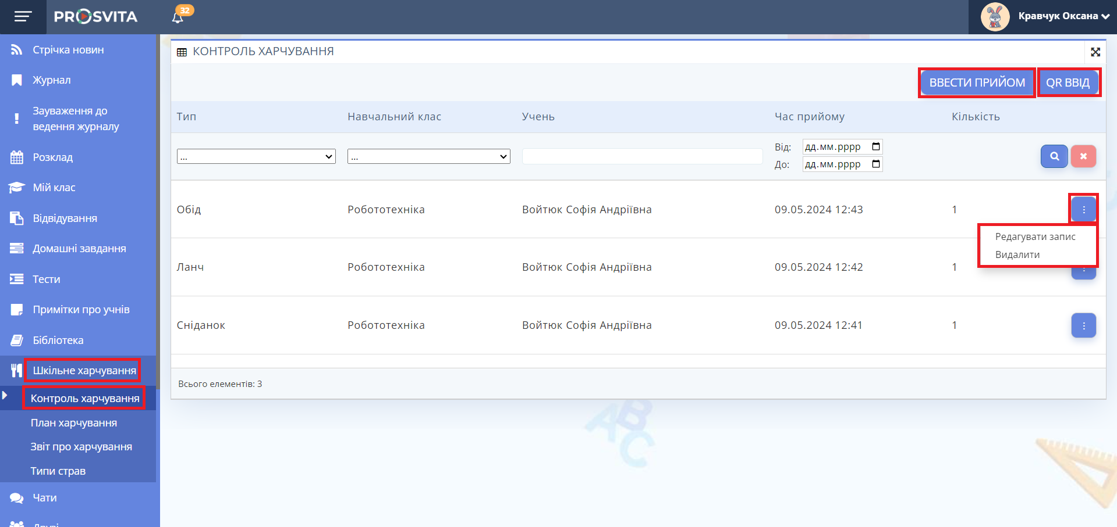Open the notifications bell icon
This screenshot has height=527, width=1117.
click(x=178, y=17)
